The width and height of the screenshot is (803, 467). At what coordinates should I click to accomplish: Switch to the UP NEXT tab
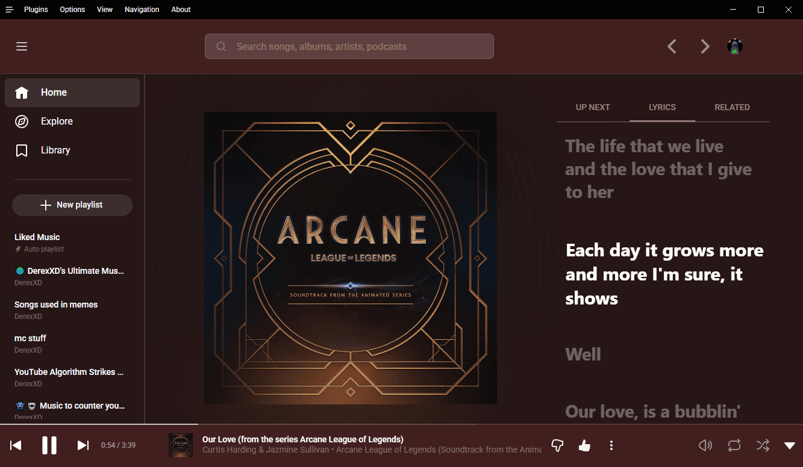pos(592,107)
